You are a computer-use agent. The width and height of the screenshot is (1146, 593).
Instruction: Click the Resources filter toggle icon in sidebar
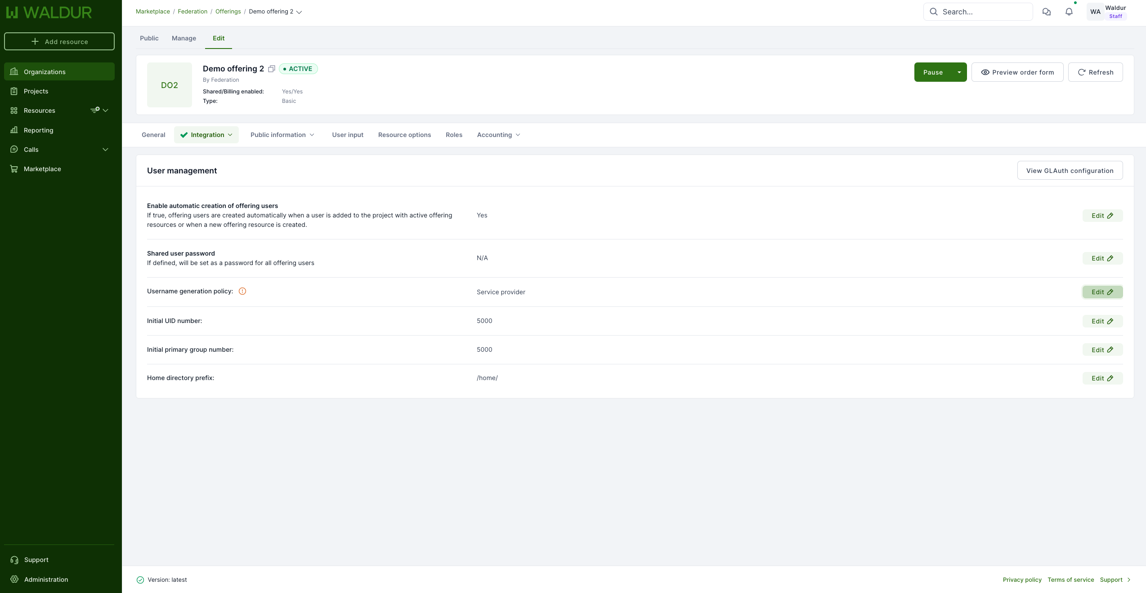tap(95, 110)
